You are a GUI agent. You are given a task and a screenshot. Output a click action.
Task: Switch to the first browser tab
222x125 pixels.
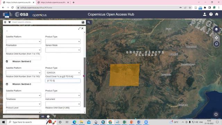click(18, 2)
